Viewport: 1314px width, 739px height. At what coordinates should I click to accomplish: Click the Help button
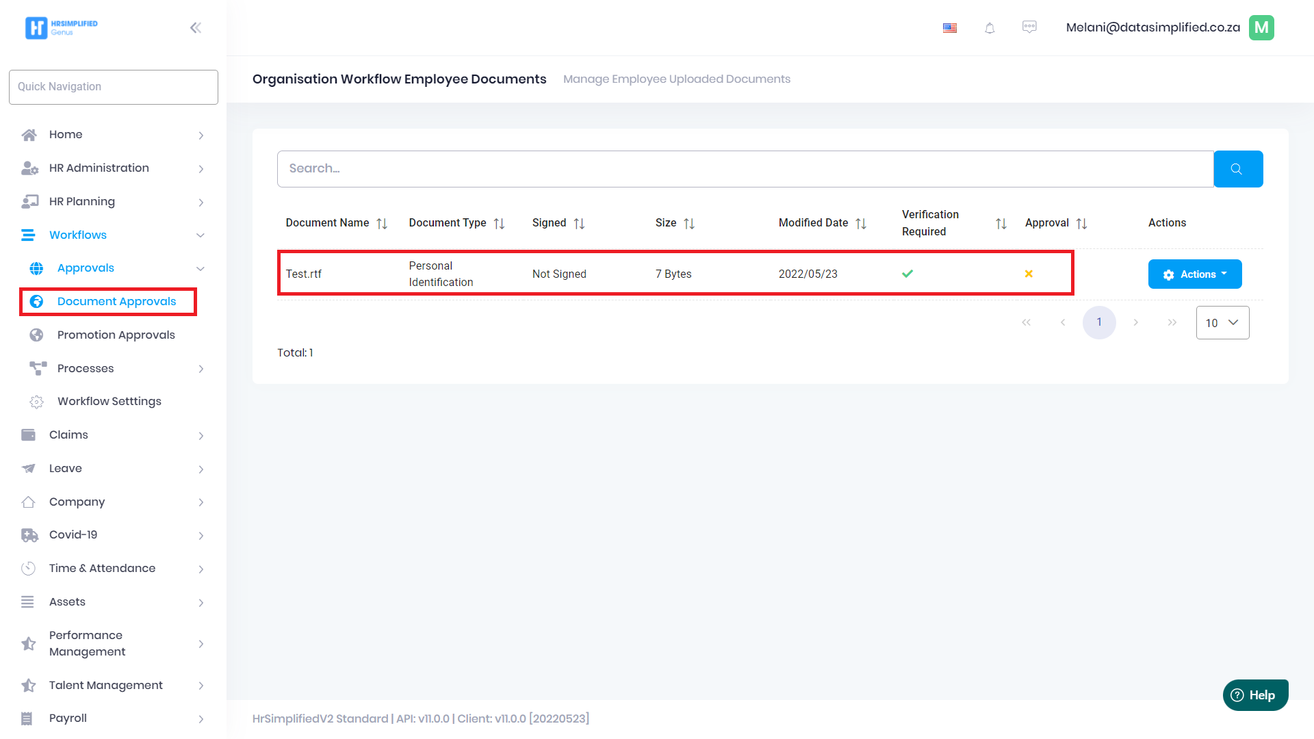pyautogui.click(x=1255, y=695)
